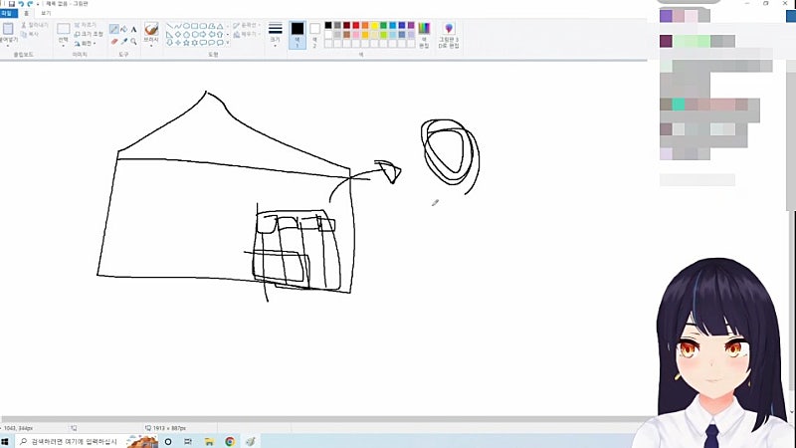
Task: Switch to the Home (홈) ribbon tab
Action: pyautogui.click(x=27, y=13)
